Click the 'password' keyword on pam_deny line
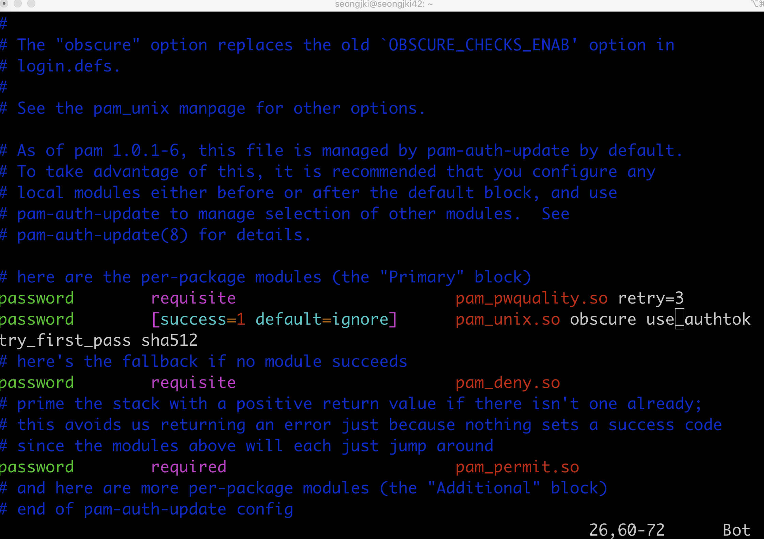The width and height of the screenshot is (764, 539). click(x=36, y=383)
